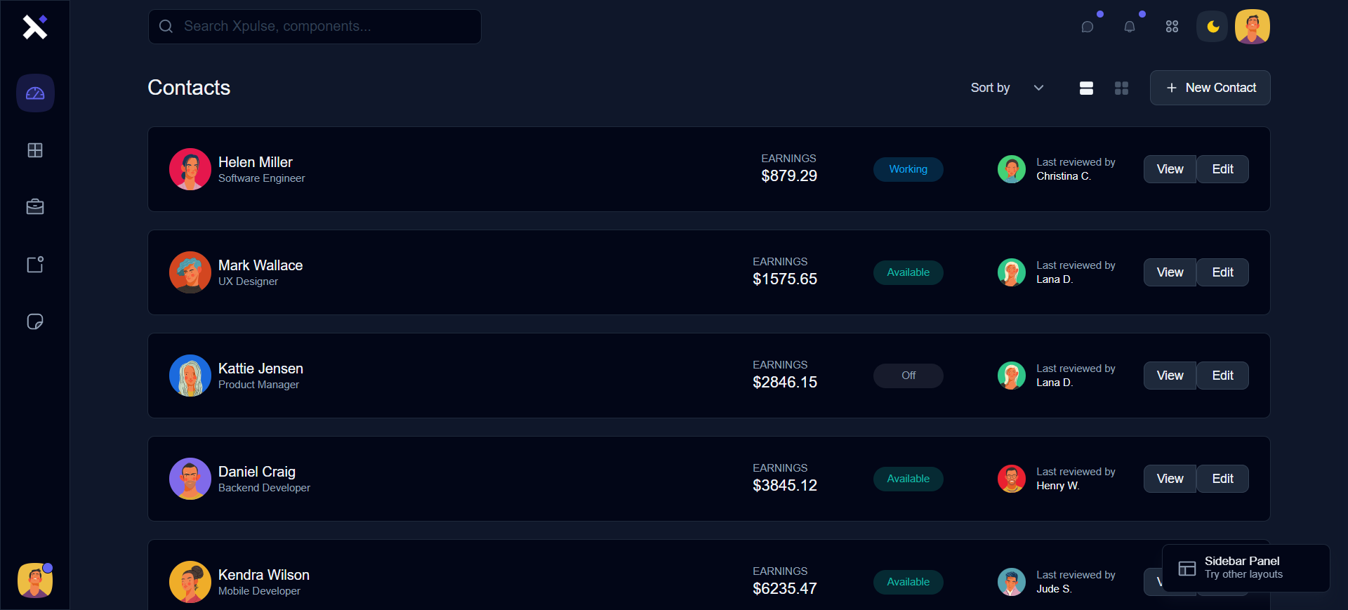Open the chat messages icon

[x=1088, y=27]
